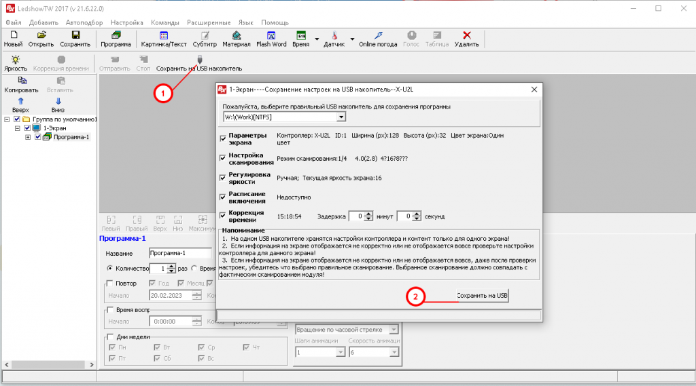Click the Материал toolbar icon
The image size is (696, 386).
(x=237, y=35)
